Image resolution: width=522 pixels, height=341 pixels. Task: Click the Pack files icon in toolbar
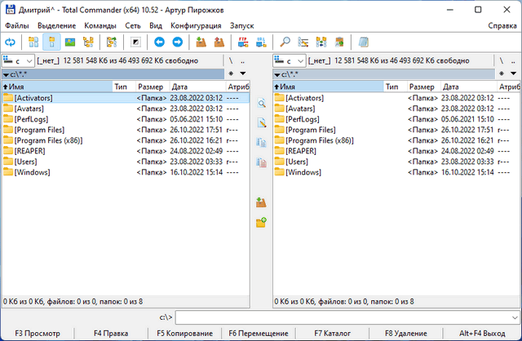click(x=200, y=42)
